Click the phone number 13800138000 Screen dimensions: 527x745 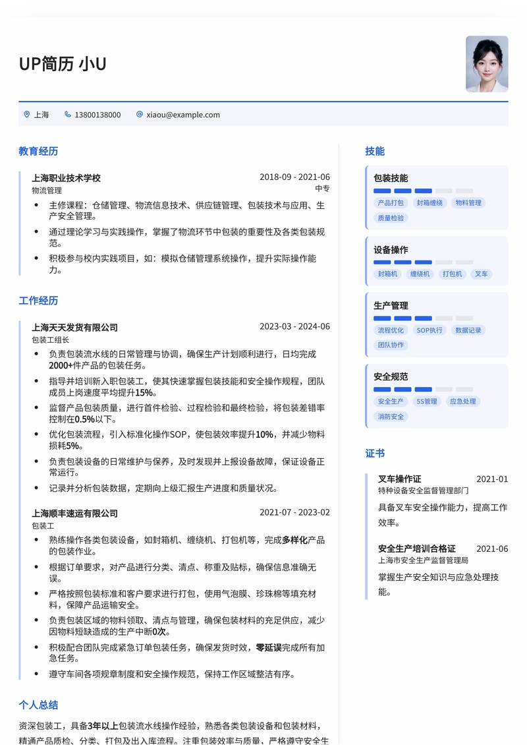(99, 114)
